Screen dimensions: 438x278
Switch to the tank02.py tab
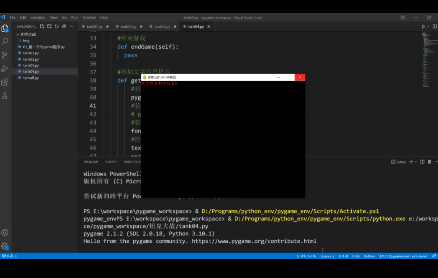[128, 26]
